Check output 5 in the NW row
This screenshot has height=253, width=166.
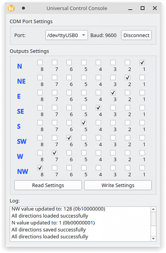84,168
